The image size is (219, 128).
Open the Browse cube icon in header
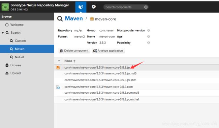[81, 7]
